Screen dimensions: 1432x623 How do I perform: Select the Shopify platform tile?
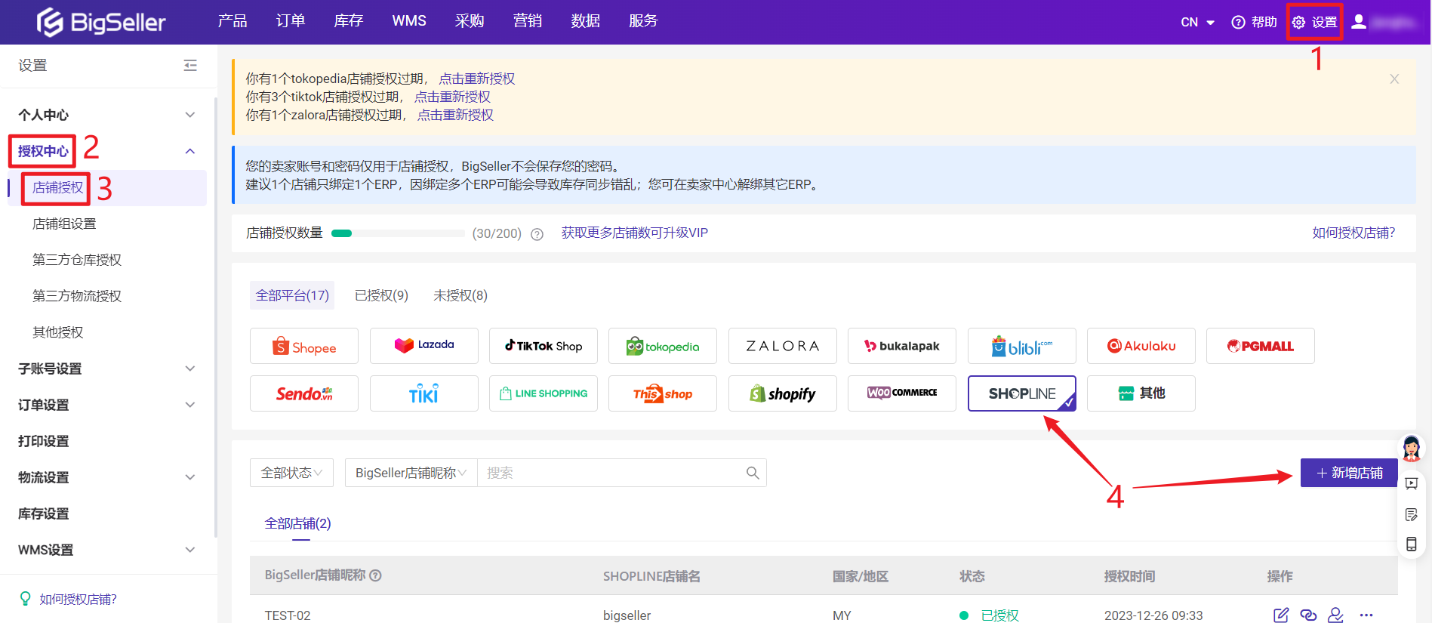click(x=783, y=393)
